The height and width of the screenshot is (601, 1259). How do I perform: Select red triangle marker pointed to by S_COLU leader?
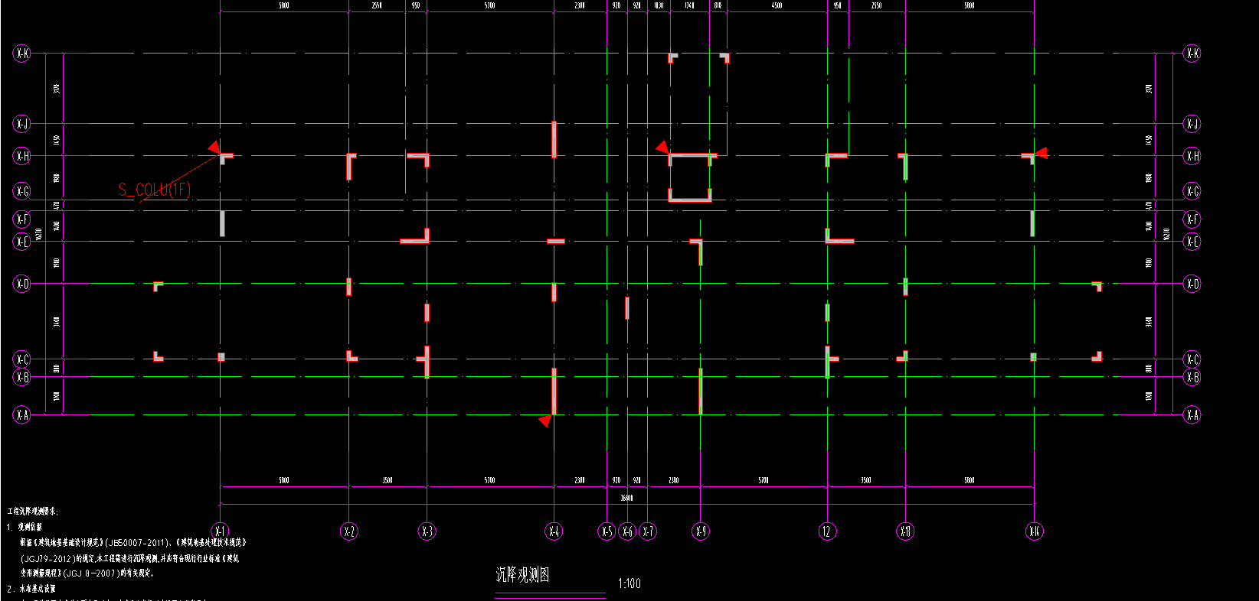coord(215,146)
